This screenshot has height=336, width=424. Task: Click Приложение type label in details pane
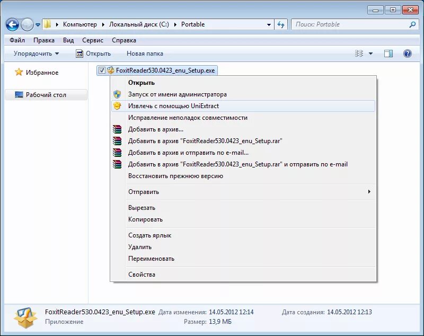coord(64,322)
